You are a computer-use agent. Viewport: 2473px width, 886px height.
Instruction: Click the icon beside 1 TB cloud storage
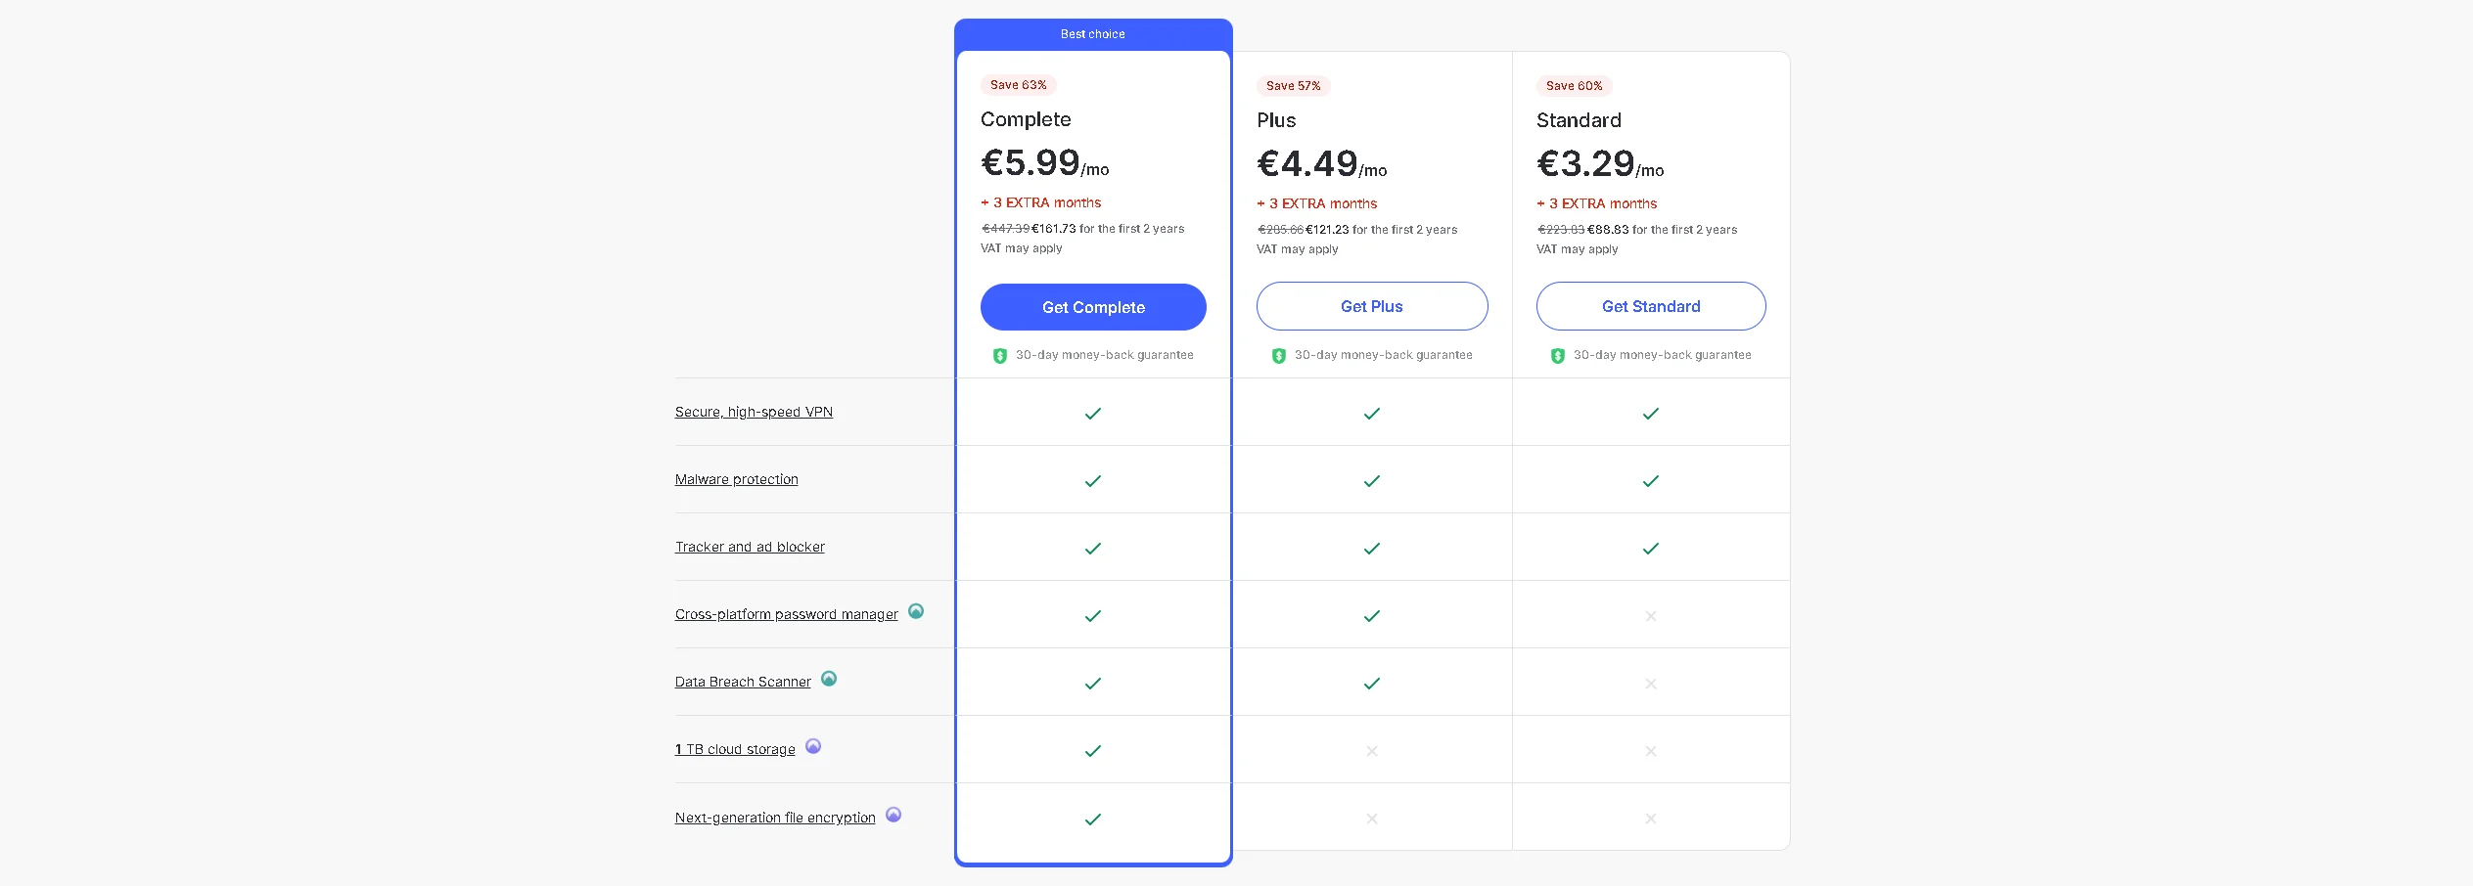(813, 746)
